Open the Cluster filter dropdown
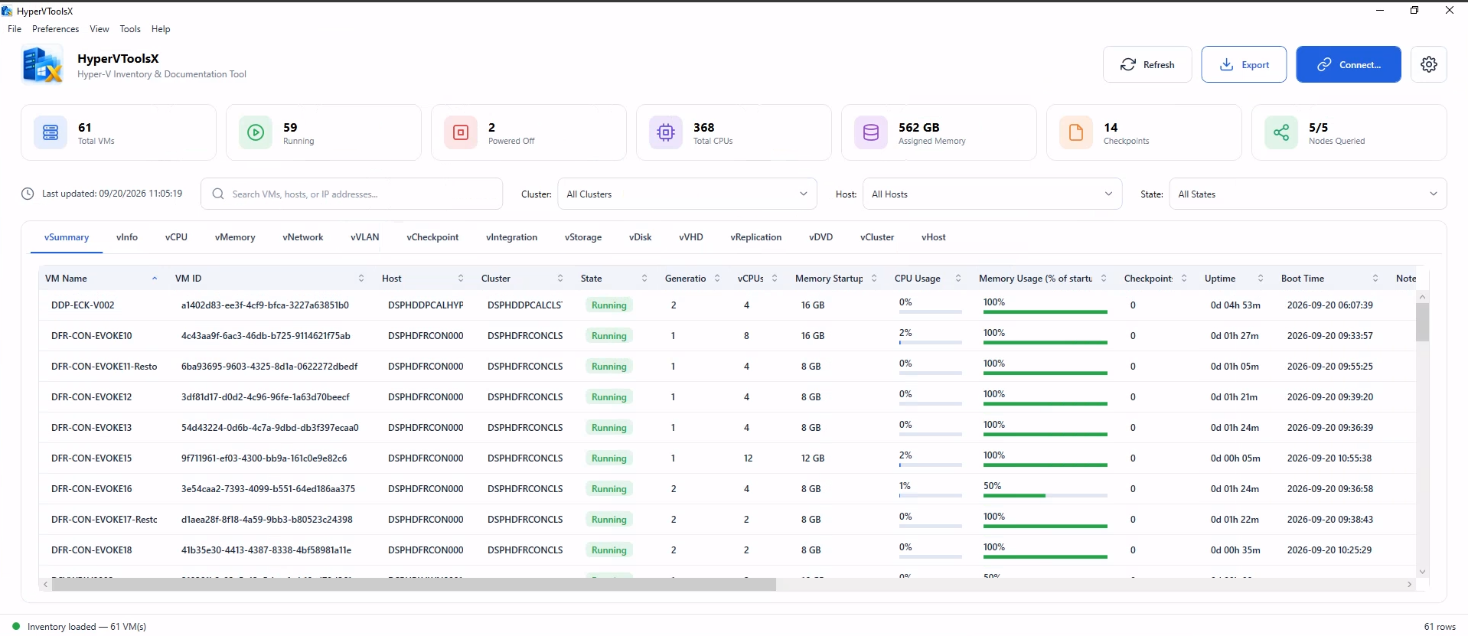The width and height of the screenshot is (1468, 636). coord(687,194)
